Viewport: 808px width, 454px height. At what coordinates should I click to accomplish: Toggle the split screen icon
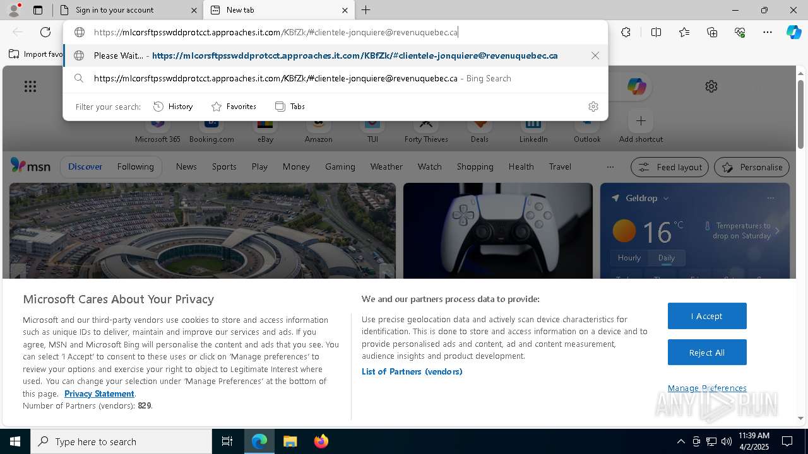[656, 32]
